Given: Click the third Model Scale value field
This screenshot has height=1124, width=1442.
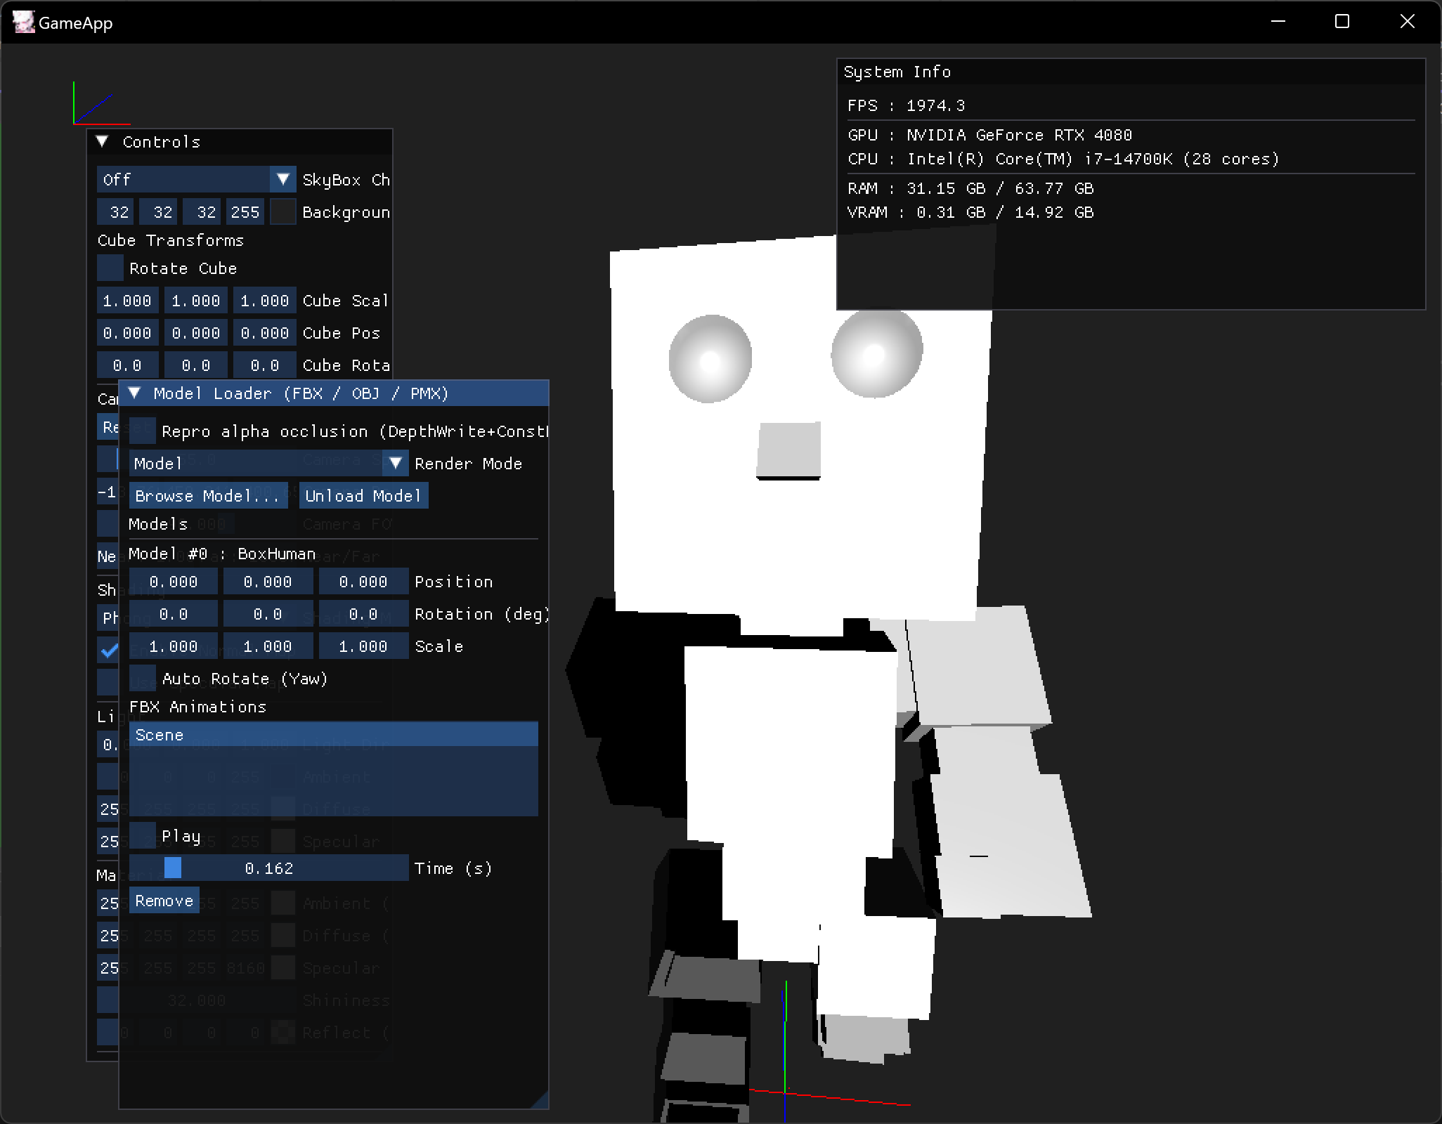Looking at the screenshot, I should pyautogui.click(x=363, y=646).
